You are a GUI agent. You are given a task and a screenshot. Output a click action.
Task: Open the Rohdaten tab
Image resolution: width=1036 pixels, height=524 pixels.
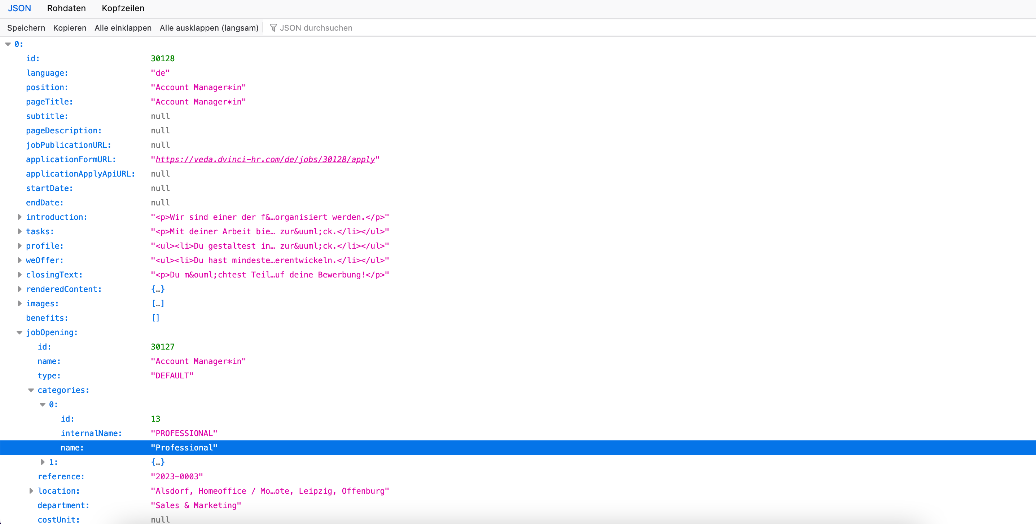tap(66, 8)
